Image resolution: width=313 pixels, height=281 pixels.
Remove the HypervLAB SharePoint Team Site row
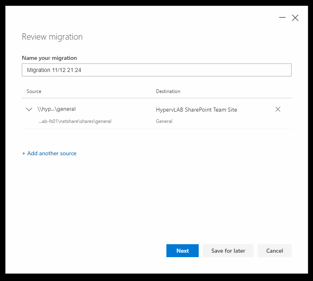278,109
